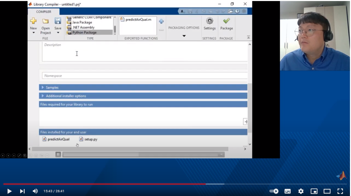Click the quick-access switch windows icon
351x196 pixels.
(231, 11)
